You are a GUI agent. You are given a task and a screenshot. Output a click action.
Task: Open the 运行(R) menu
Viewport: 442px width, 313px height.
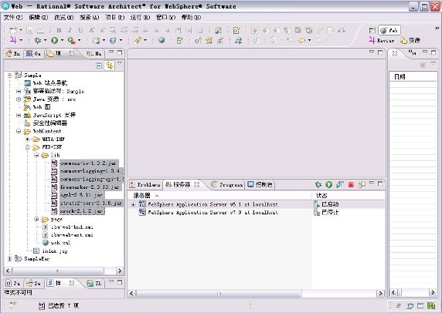point(140,18)
